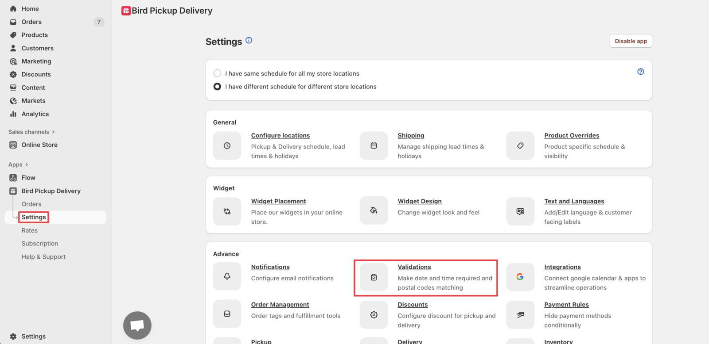This screenshot has width=709, height=344.
Task: Open the Text and Languages link
Action: [574, 201]
